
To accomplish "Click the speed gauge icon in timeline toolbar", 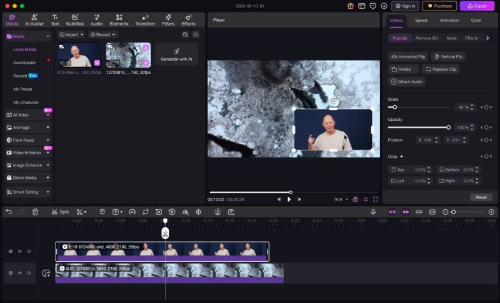I will coord(132,212).
